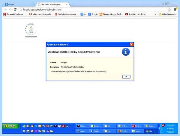Open the folder icon in quick launch
This screenshot has width=180, height=136.
(x=52, y=131)
